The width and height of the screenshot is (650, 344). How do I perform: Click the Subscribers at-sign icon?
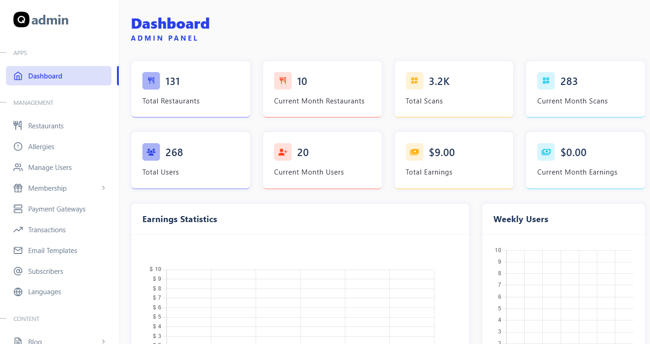18,271
